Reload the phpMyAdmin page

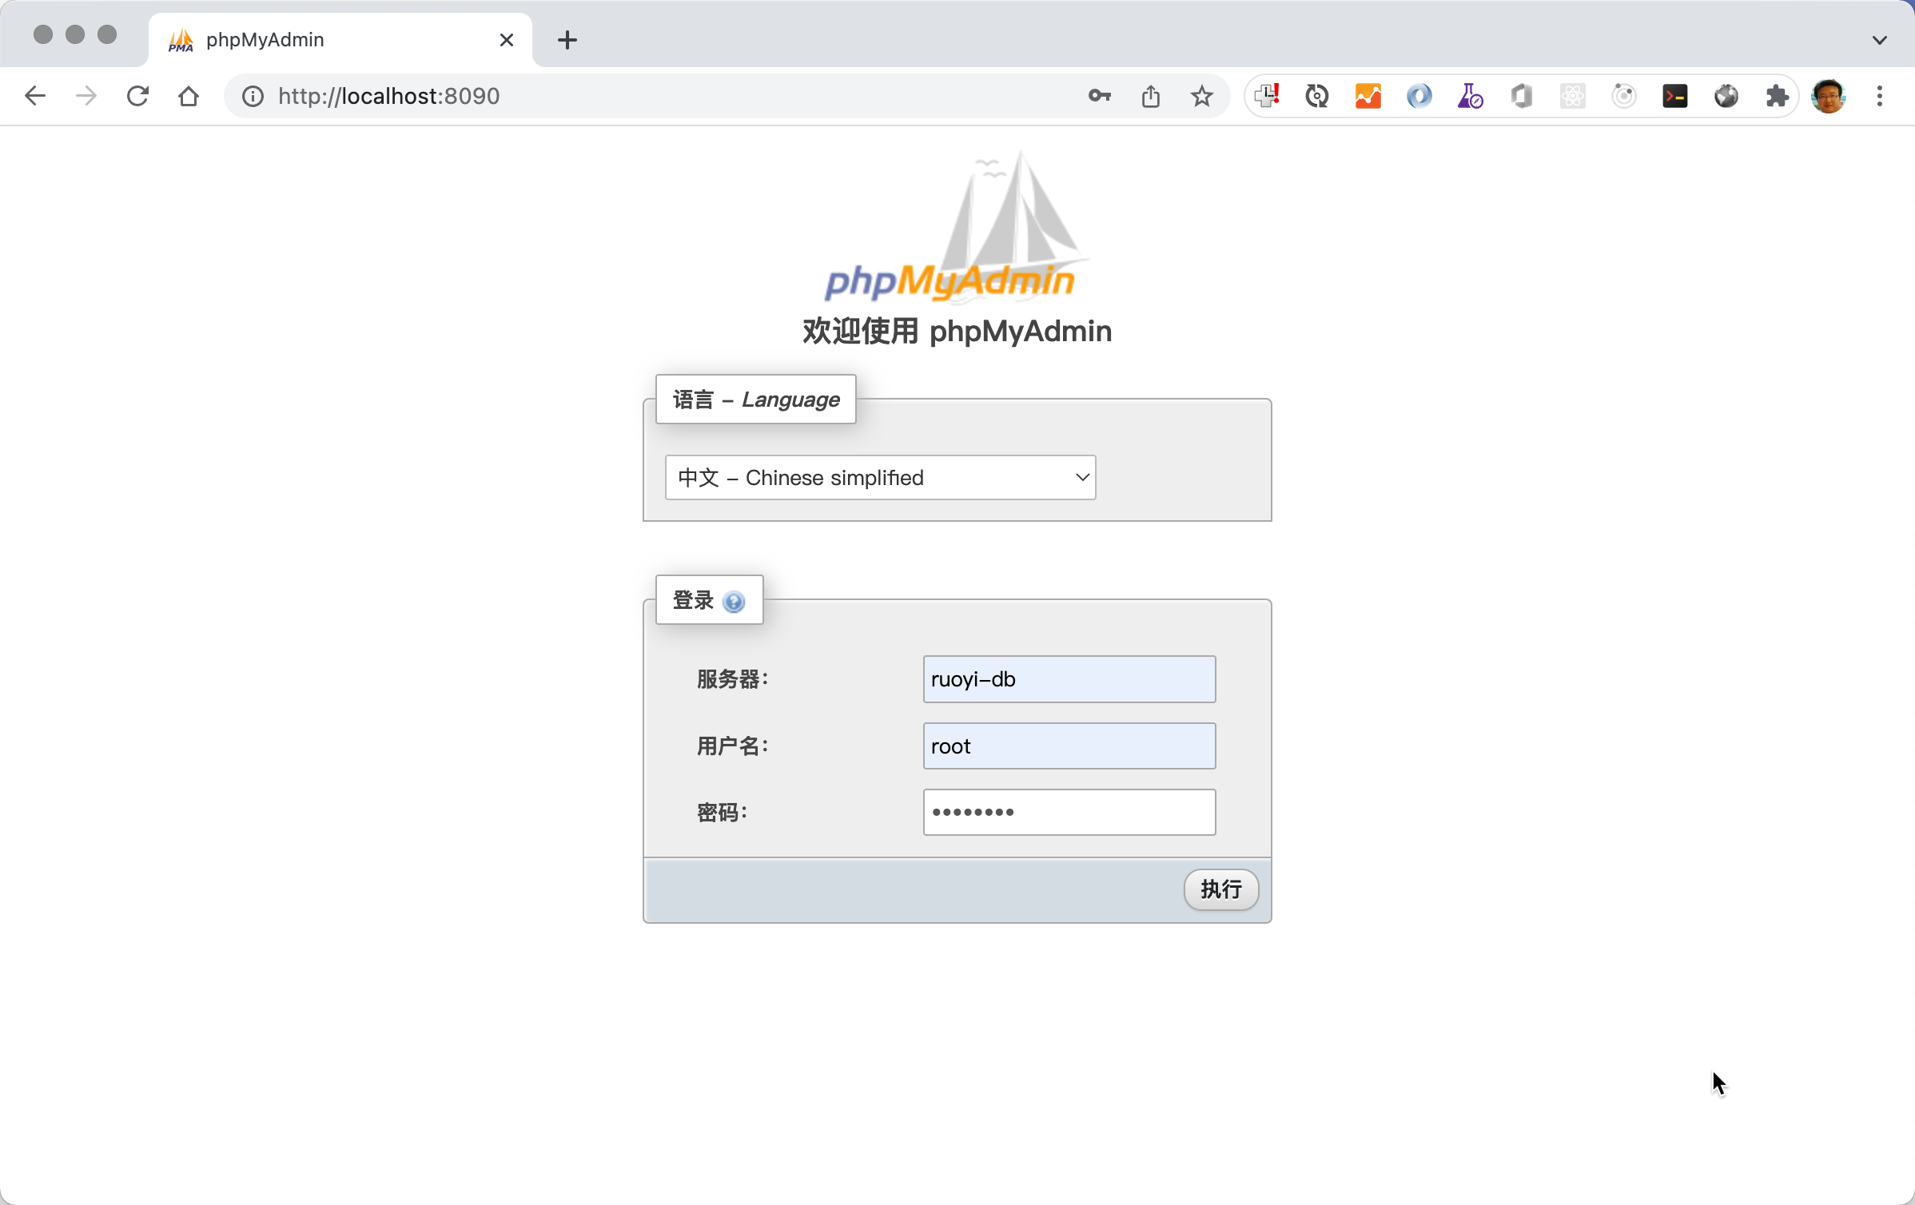[137, 96]
